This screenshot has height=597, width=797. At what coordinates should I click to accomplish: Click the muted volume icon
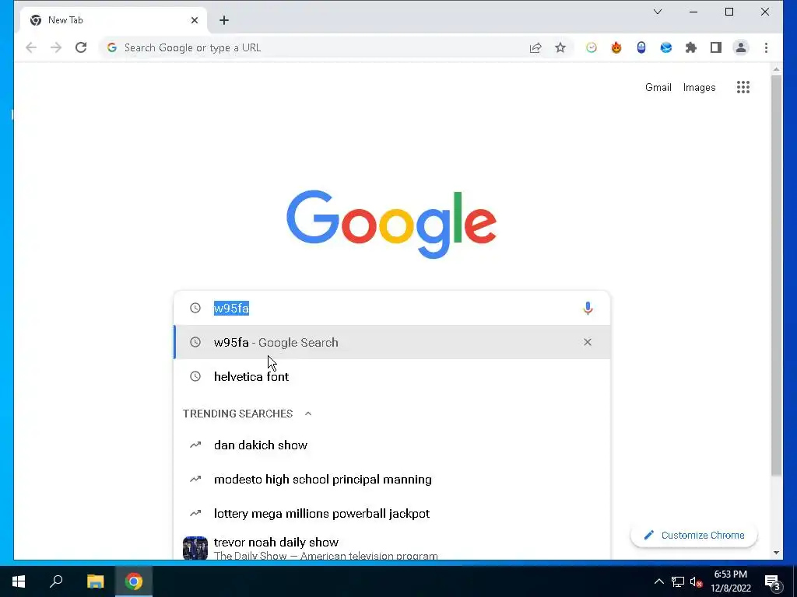(696, 581)
